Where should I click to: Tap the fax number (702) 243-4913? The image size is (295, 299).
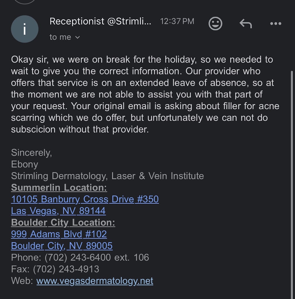[66, 269]
